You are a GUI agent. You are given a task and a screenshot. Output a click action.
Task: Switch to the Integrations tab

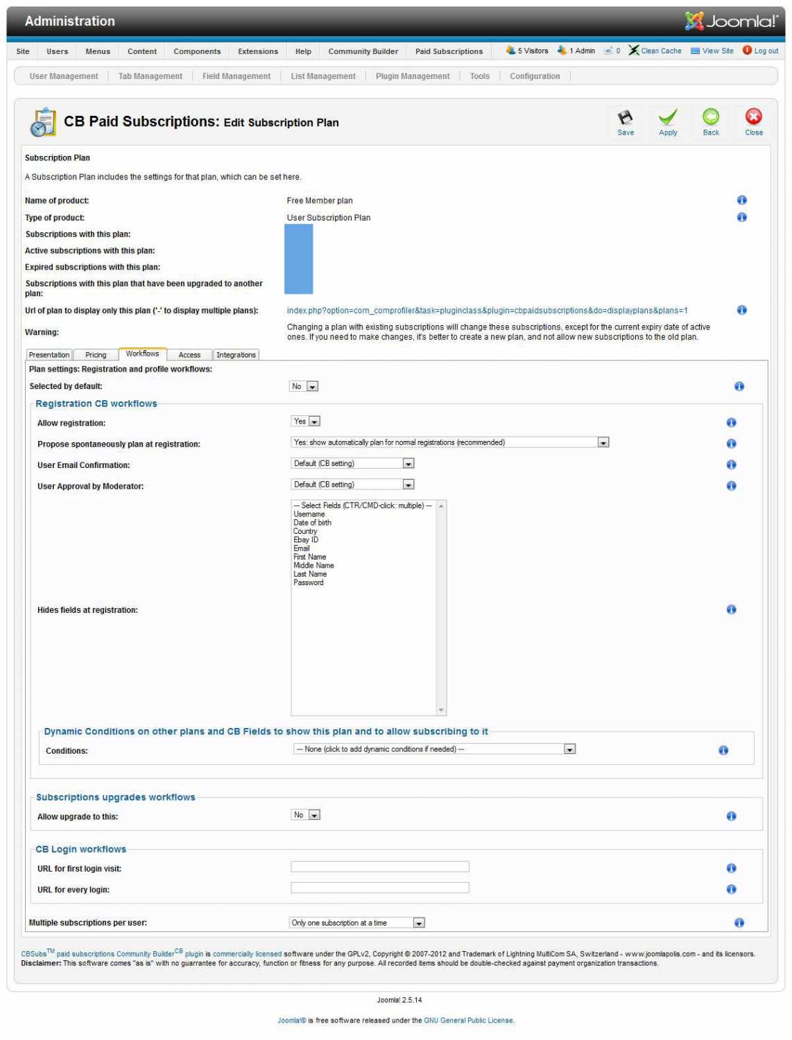coord(236,354)
